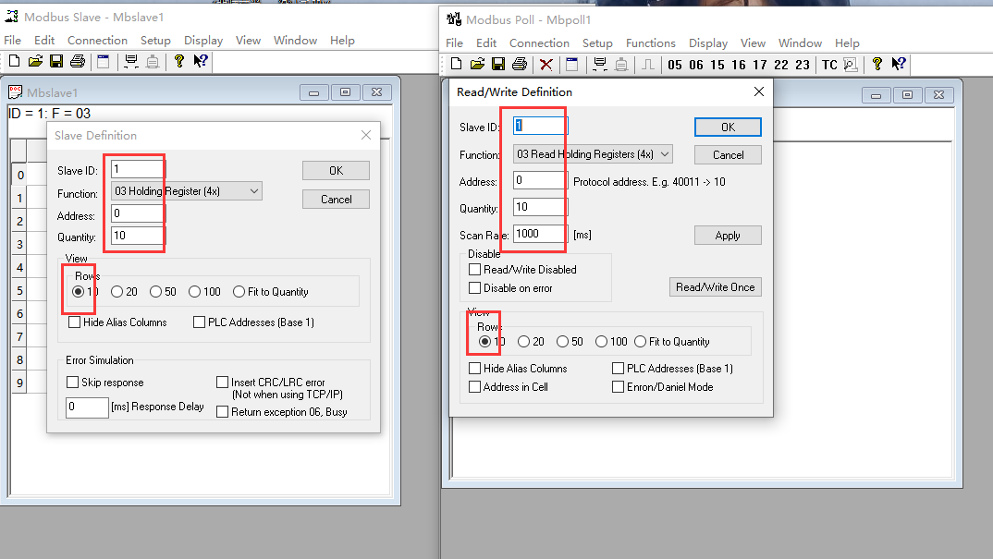Viewport: 993px width, 559px height.
Task: Click Print icon in Modbus Slave toolbar
Action: [x=78, y=62]
